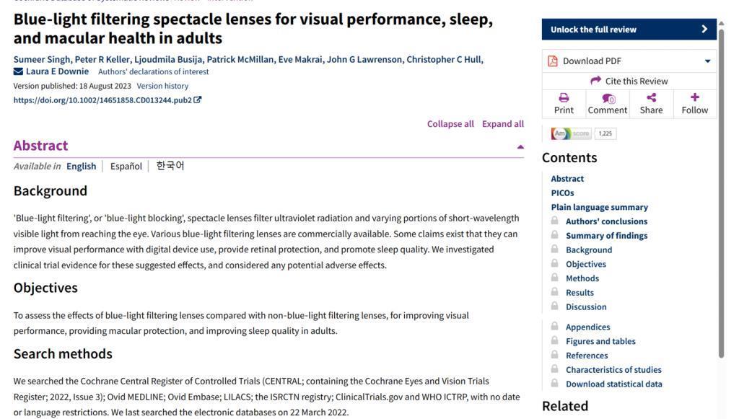Viewport: 739px width, 419px height.
Task: Expand the Unlock the full review chevron
Action: 704,30
